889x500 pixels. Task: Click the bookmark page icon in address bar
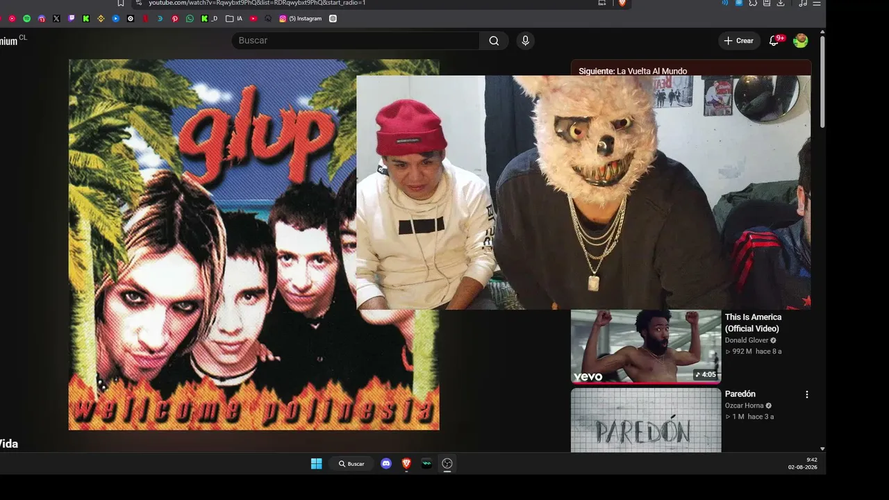tap(121, 3)
